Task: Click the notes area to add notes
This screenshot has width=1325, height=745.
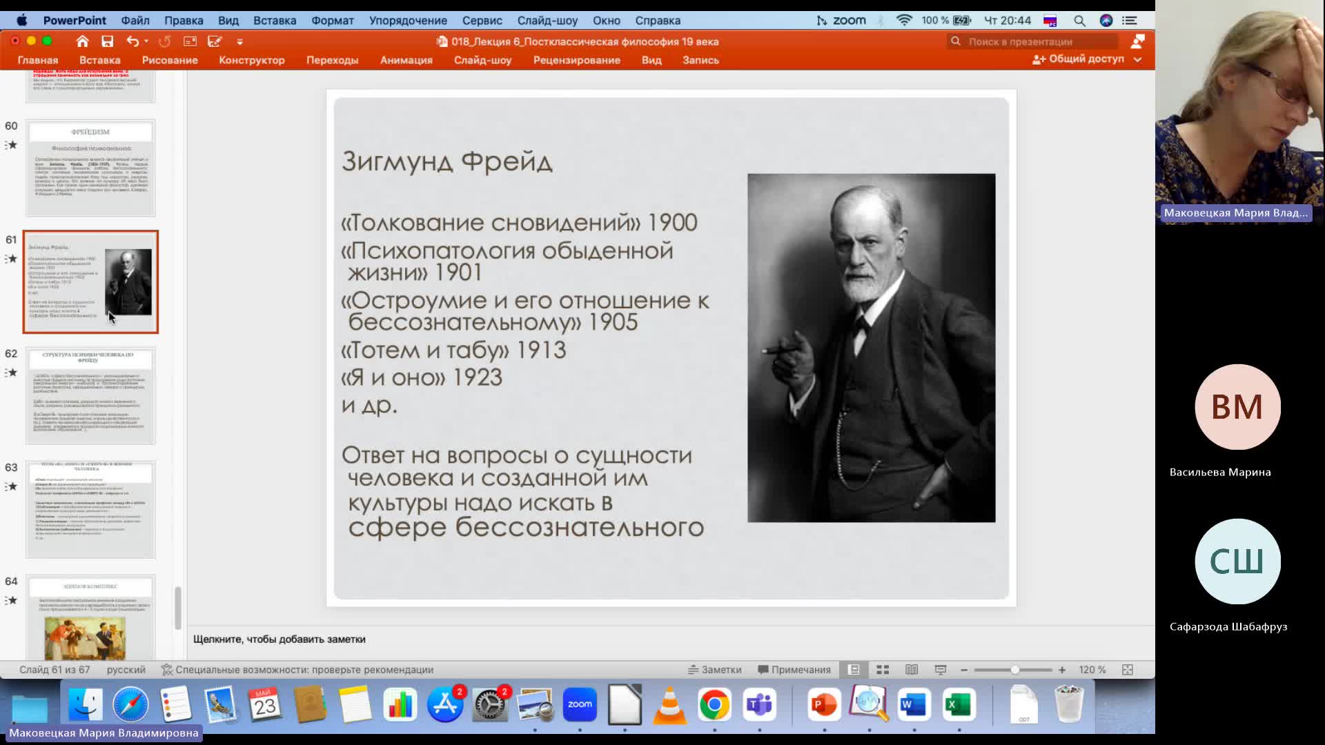Action: tap(279, 639)
